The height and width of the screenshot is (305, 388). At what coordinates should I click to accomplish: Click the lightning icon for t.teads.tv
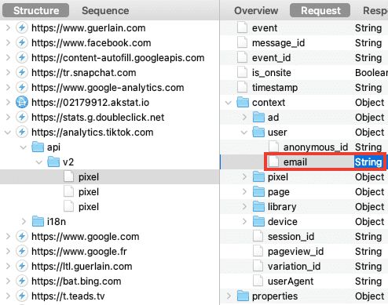coord(22,296)
